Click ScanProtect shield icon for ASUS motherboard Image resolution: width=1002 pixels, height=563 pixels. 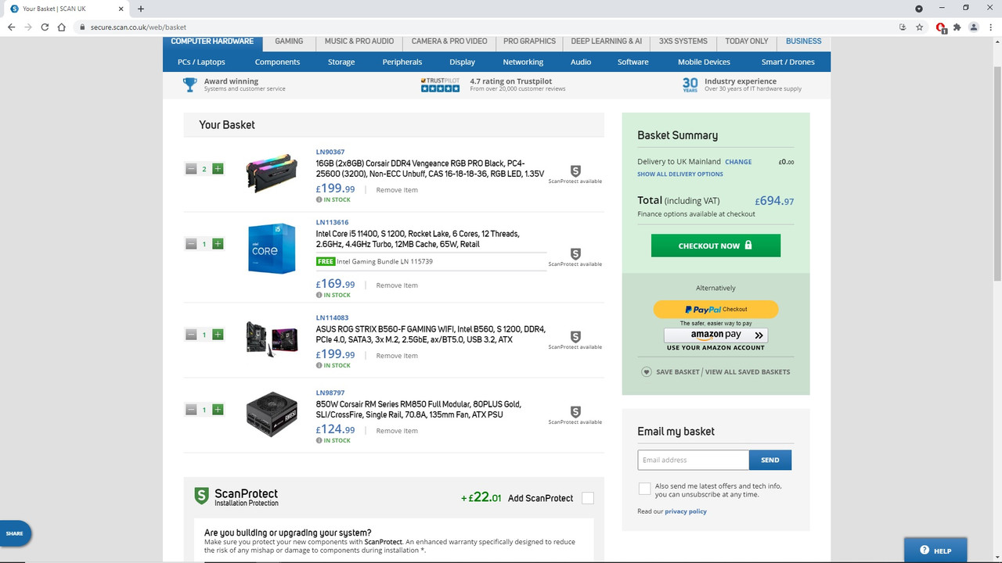click(x=575, y=337)
